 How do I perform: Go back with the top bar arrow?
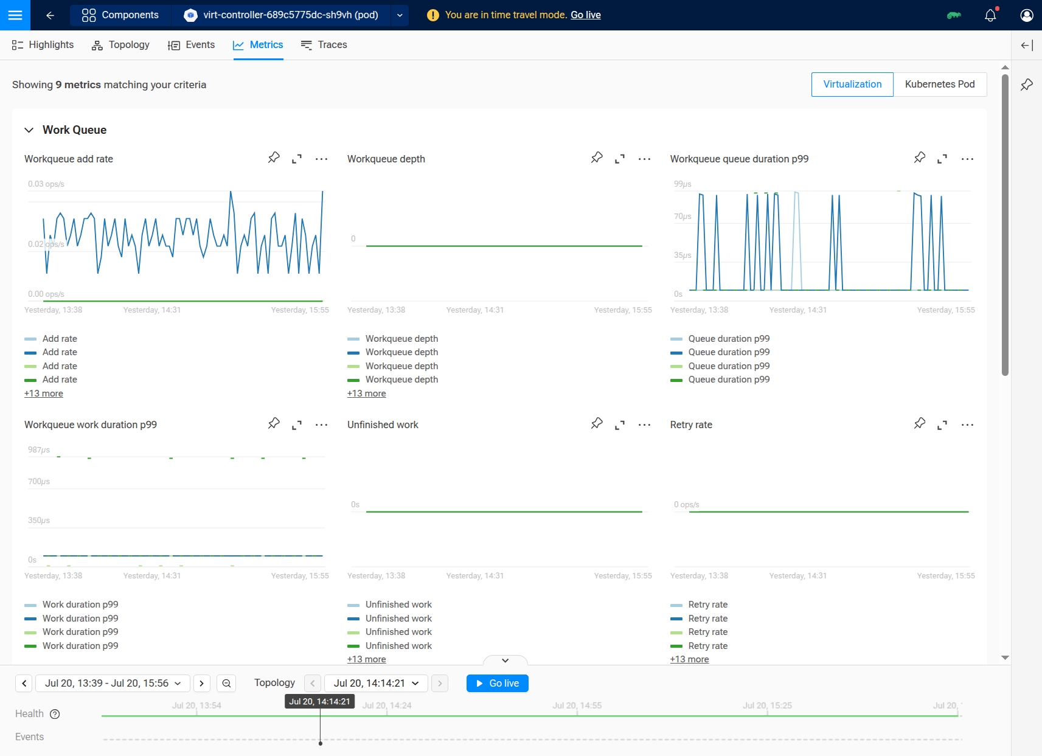[50, 15]
